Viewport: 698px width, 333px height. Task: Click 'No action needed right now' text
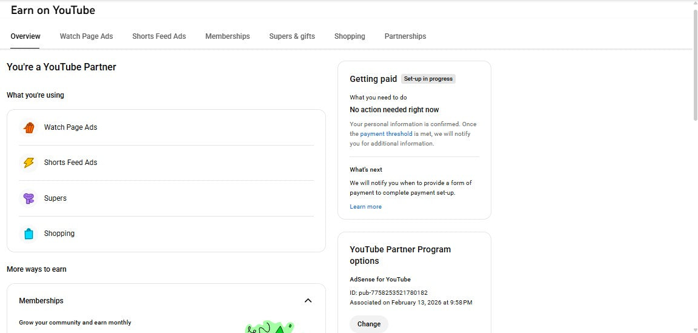[x=394, y=110]
